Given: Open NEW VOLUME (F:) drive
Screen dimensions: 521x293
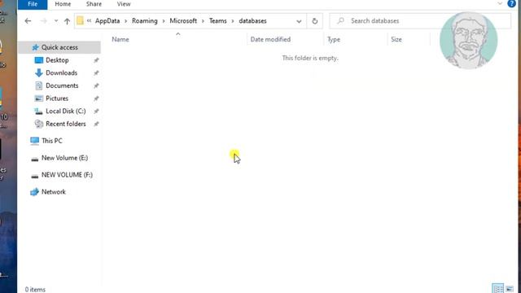Looking at the screenshot, I should [x=67, y=175].
